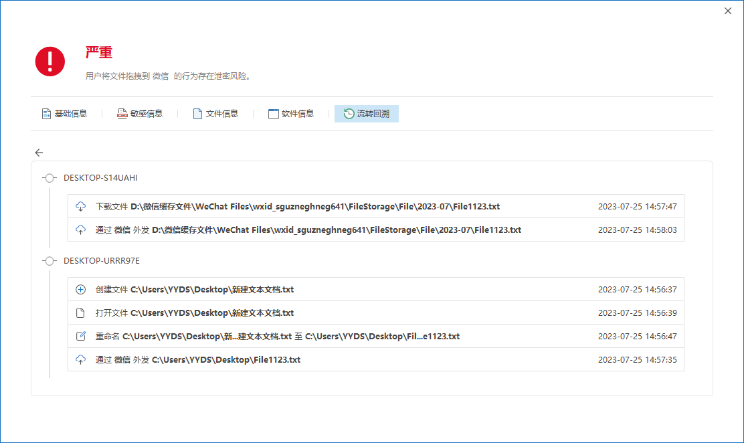Click timestamp 2023-07-25 14:57:47
Screen dimensions: 744x443
point(637,207)
